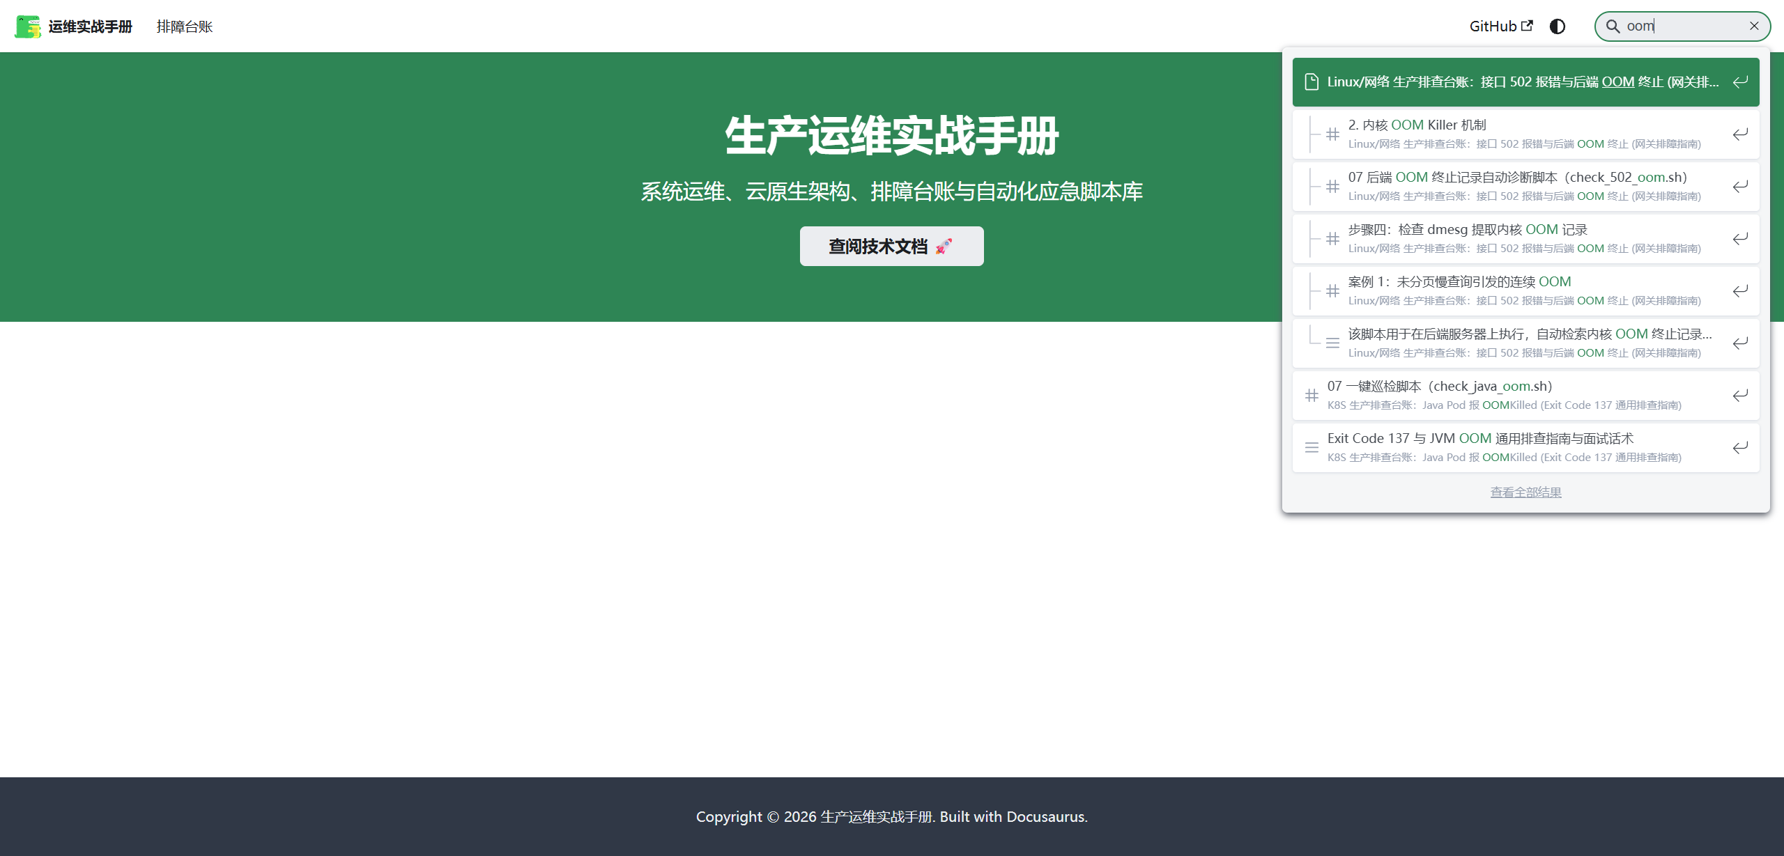The image size is (1784, 856).
Task: Toggle dark and light mode
Action: coord(1558,26)
